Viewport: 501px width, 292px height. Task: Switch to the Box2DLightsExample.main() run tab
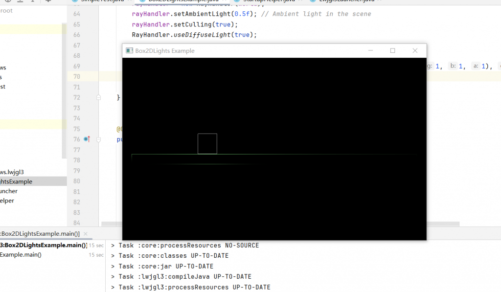pyautogui.click(x=39, y=234)
